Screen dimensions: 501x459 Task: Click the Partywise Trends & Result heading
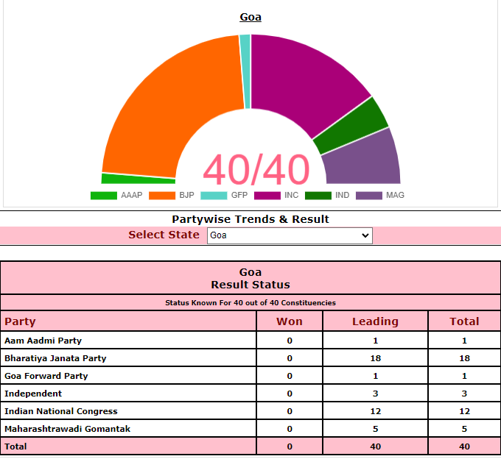tap(251, 219)
